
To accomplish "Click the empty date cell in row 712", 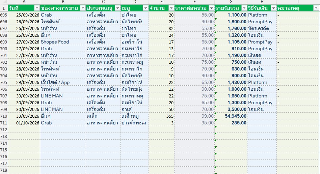I will pyautogui.click(x=24, y=129).
